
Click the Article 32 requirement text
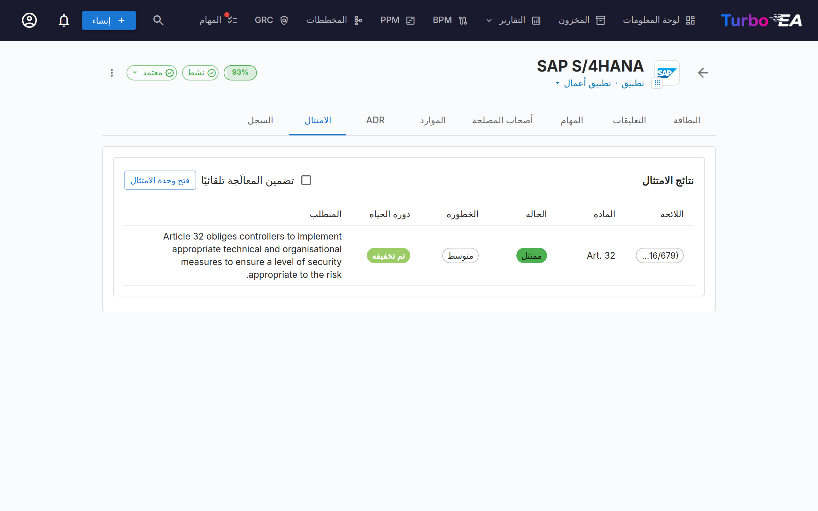click(252, 256)
